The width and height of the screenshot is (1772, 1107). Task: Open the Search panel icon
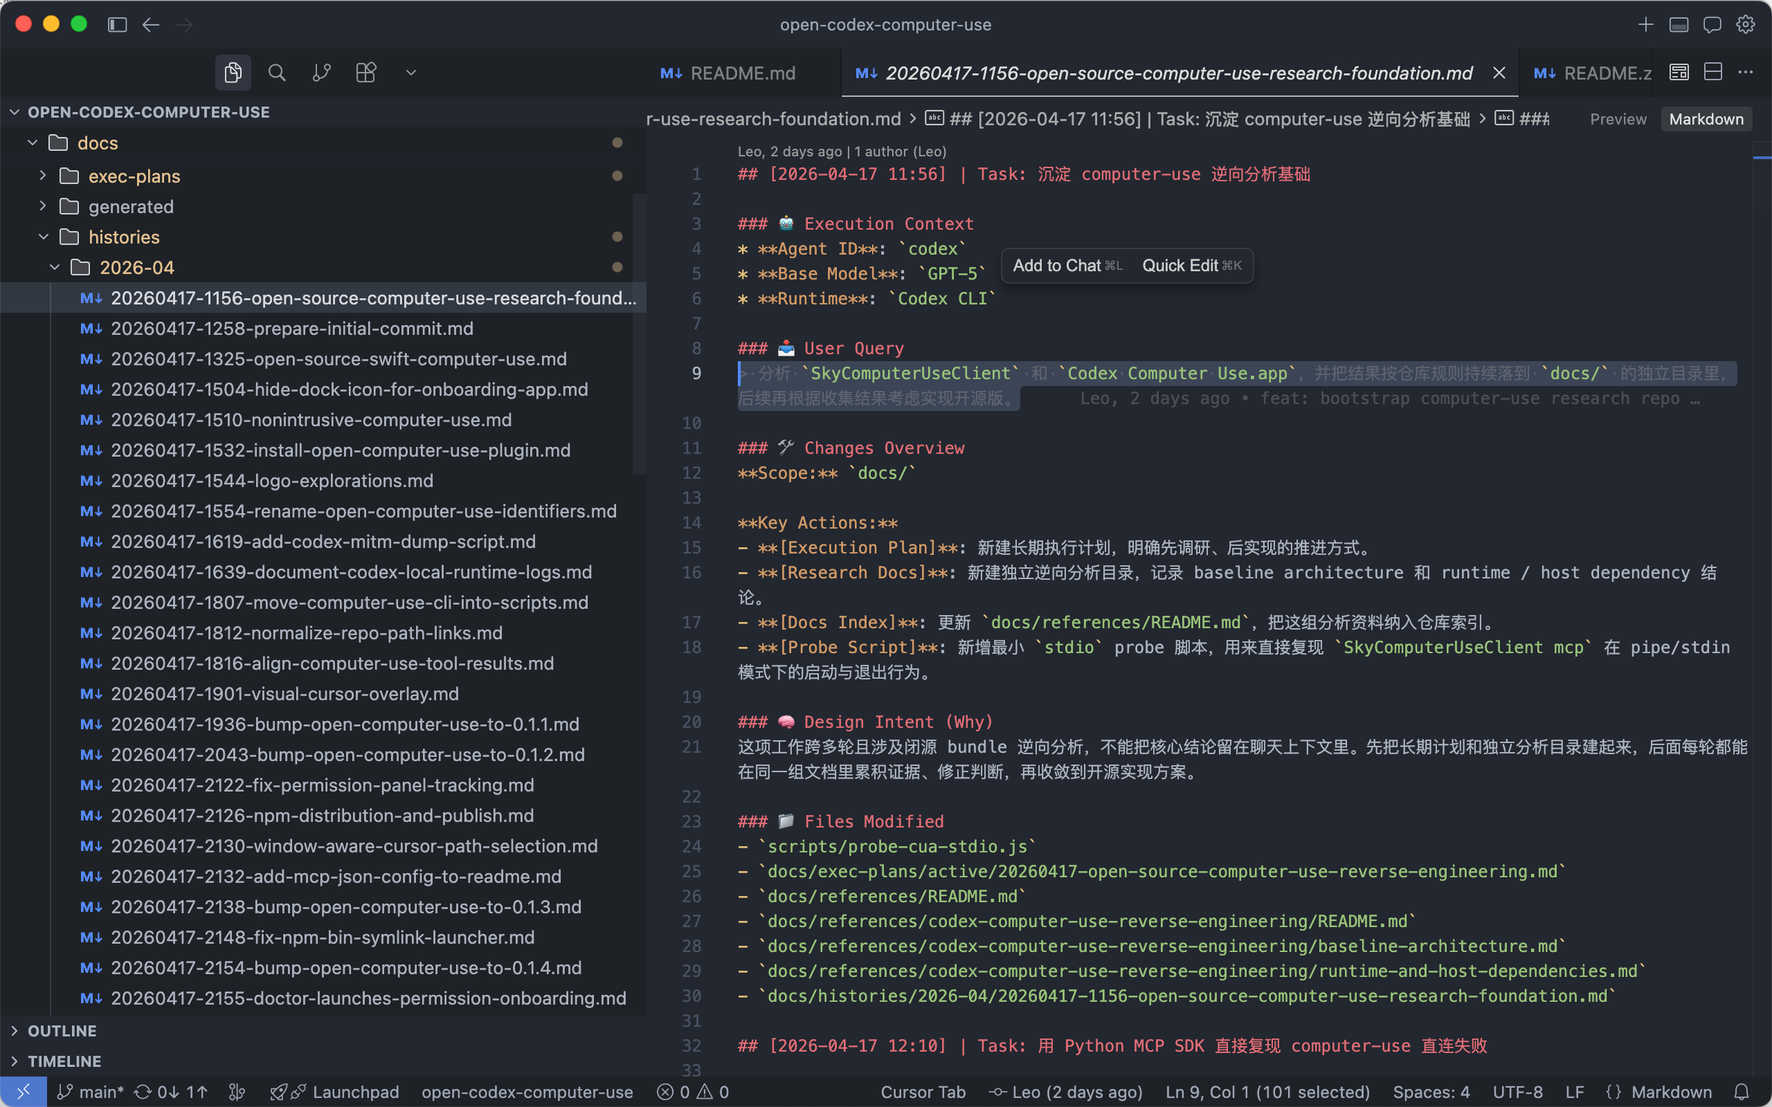point(277,73)
